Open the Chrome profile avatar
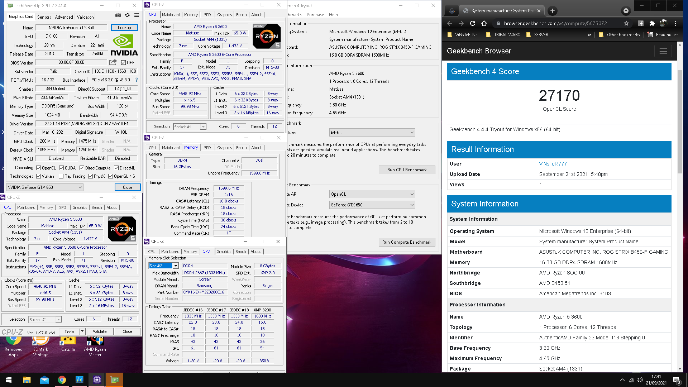 click(663, 23)
